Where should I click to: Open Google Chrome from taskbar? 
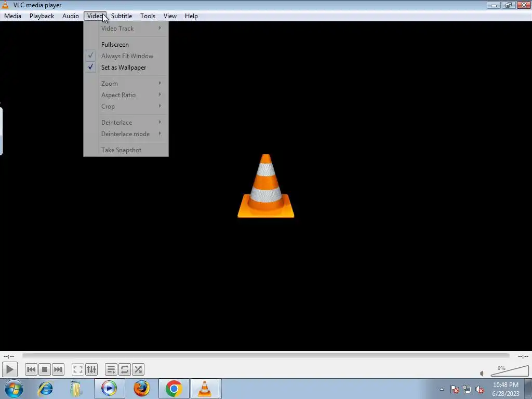pyautogui.click(x=174, y=389)
